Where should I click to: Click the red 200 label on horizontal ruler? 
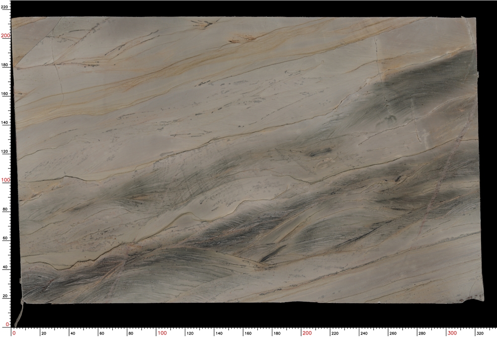pos(307,334)
